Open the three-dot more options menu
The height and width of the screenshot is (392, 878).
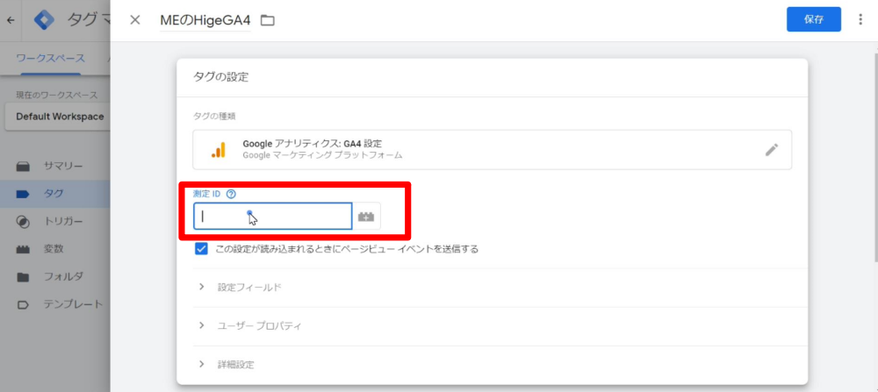(860, 19)
